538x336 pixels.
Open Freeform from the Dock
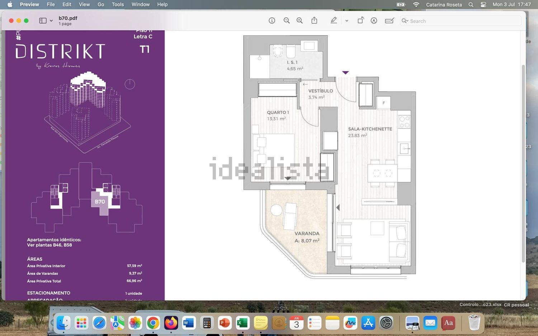pyautogui.click(x=350, y=323)
